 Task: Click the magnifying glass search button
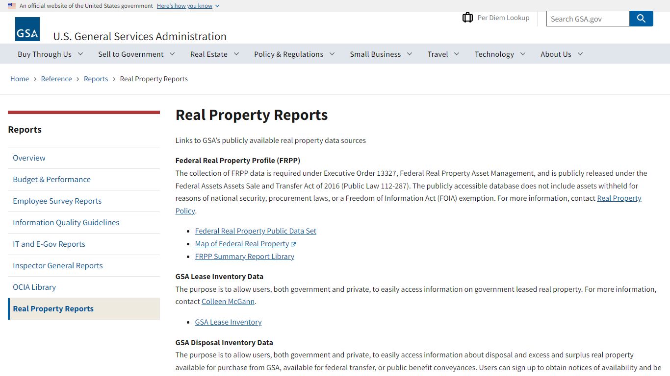641,19
